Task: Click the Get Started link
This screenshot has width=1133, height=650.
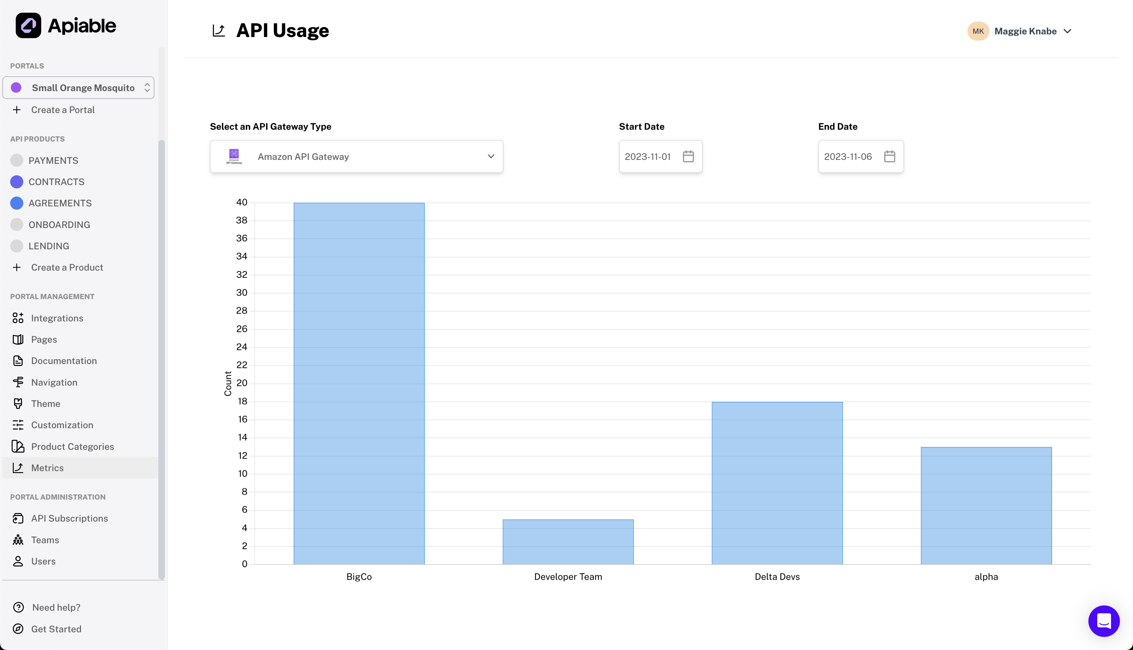Action: [x=56, y=629]
